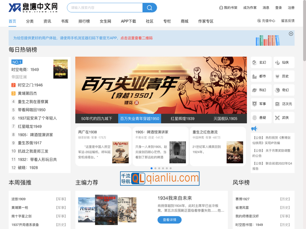Select the 玄幻 genre icon
This screenshot has width=306, height=229.
(254, 62)
